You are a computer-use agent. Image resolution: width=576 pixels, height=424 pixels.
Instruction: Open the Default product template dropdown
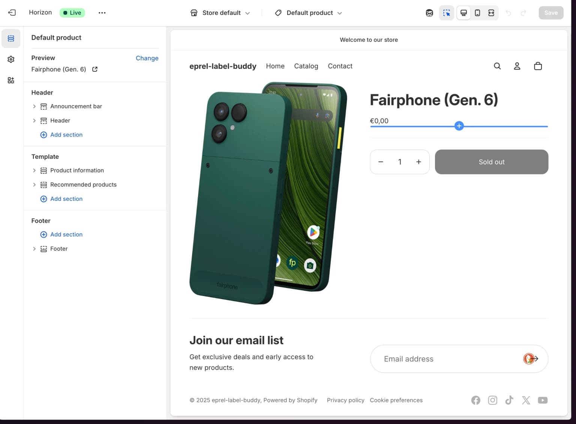pos(308,12)
